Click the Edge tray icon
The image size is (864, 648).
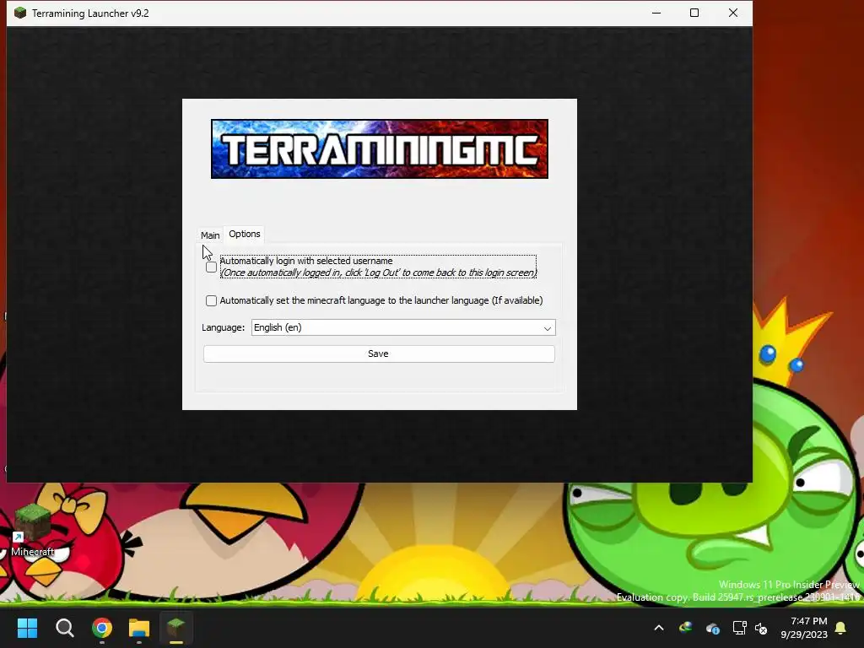685,628
